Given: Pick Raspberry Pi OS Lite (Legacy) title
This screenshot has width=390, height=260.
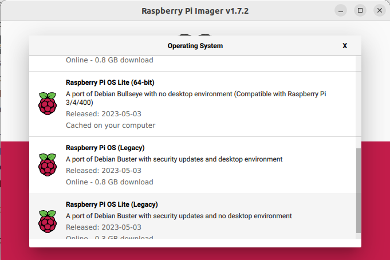Looking at the screenshot, I should (112, 204).
